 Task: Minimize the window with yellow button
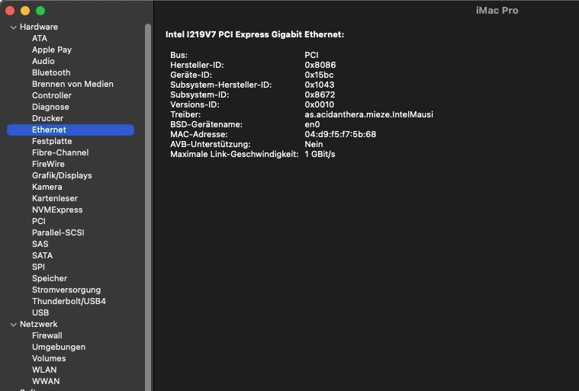[25, 11]
